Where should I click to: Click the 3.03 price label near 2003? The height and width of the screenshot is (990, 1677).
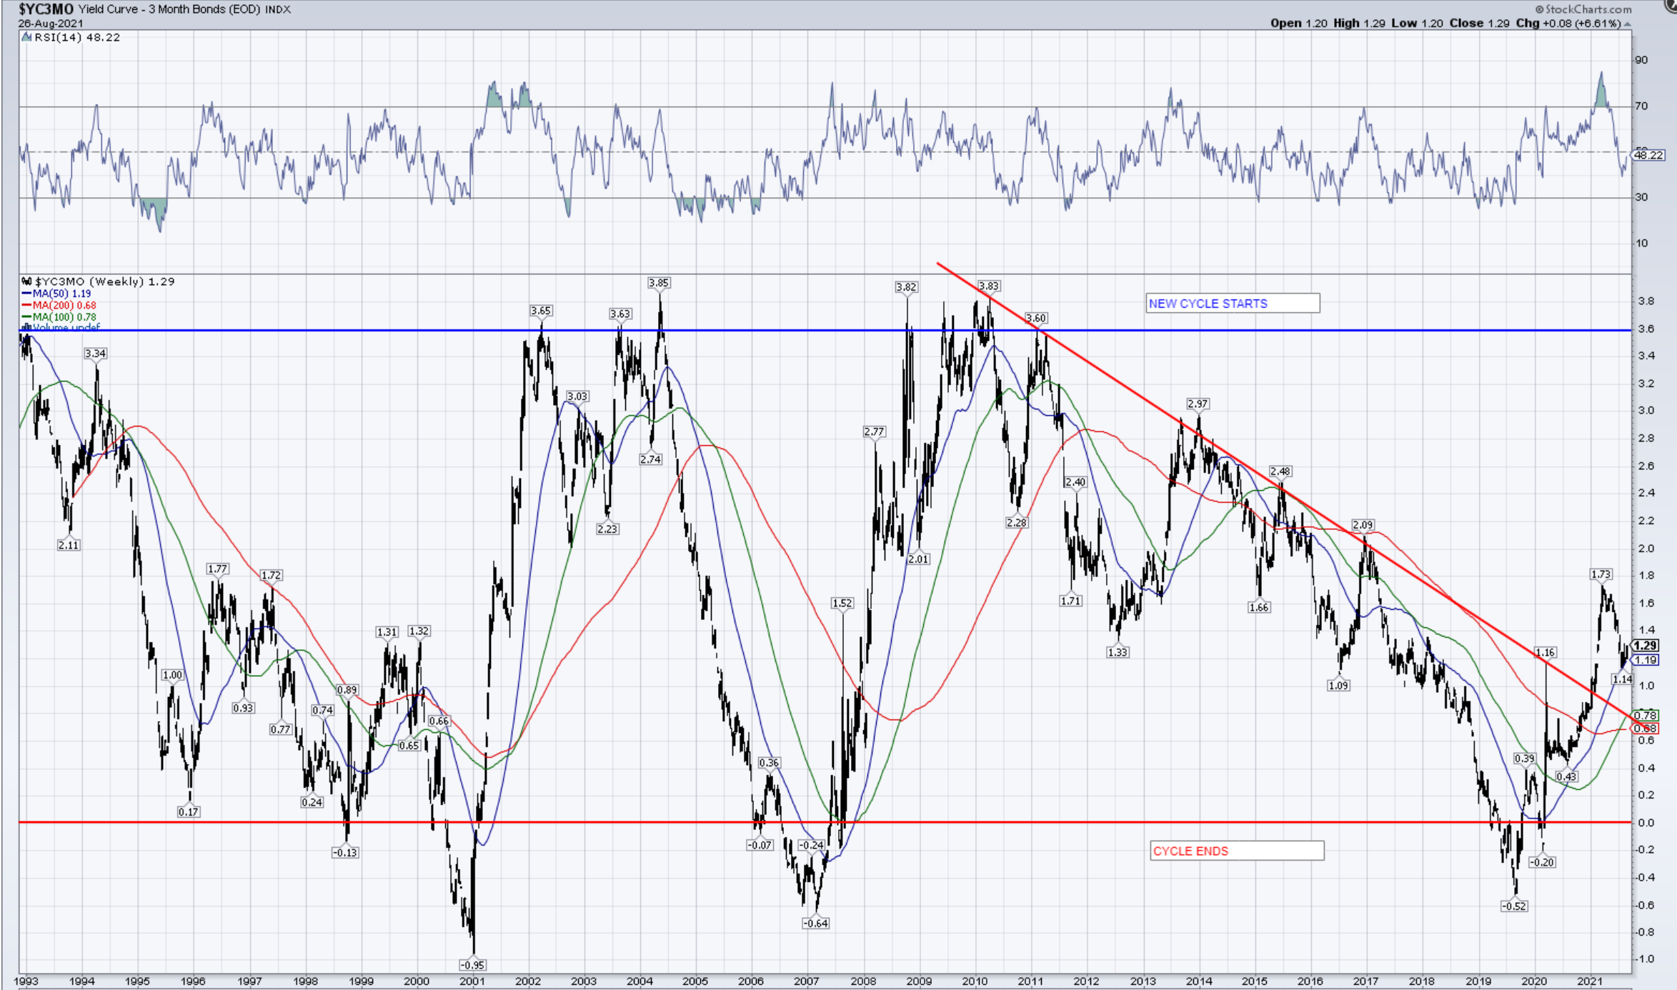577,396
